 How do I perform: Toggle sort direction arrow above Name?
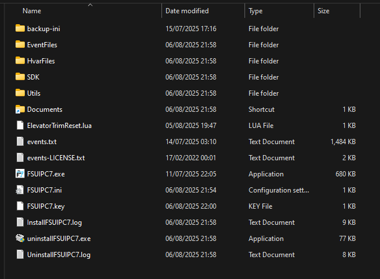(x=90, y=5)
